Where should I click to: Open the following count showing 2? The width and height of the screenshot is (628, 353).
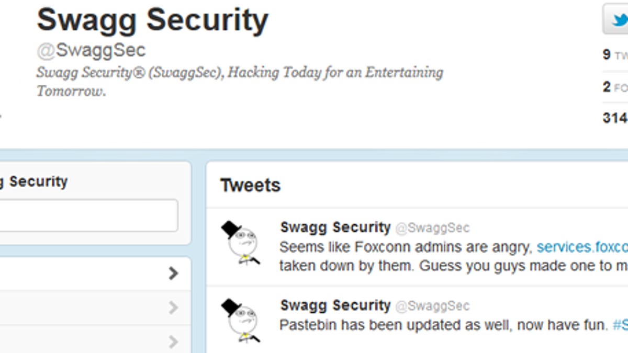pos(614,87)
